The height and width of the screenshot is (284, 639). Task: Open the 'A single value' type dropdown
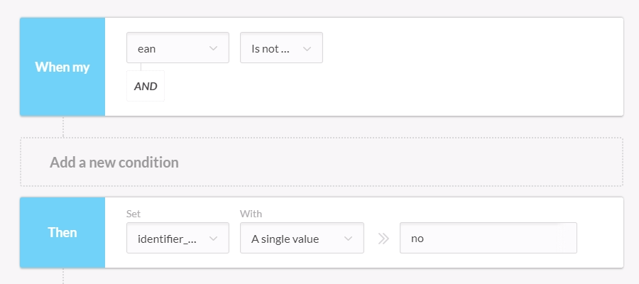302,238
